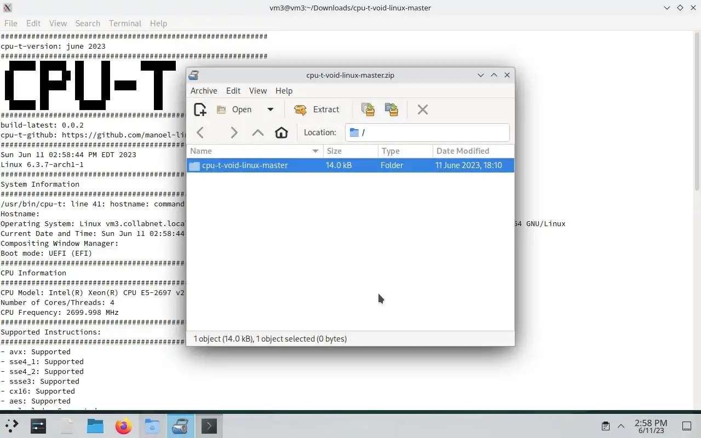Open the File menu in terminal window
Image resolution: width=701 pixels, height=438 pixels.
(11, 24)
